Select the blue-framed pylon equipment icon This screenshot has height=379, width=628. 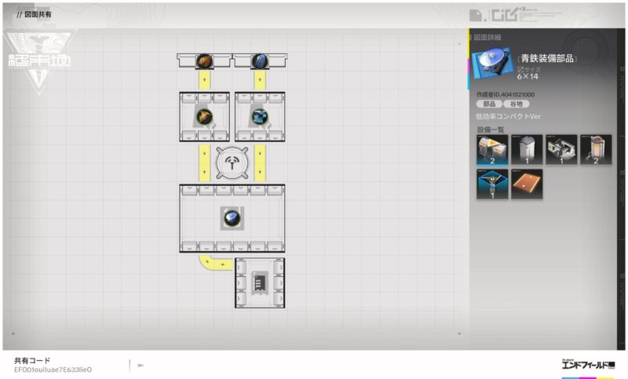click(x=491, y=184)
